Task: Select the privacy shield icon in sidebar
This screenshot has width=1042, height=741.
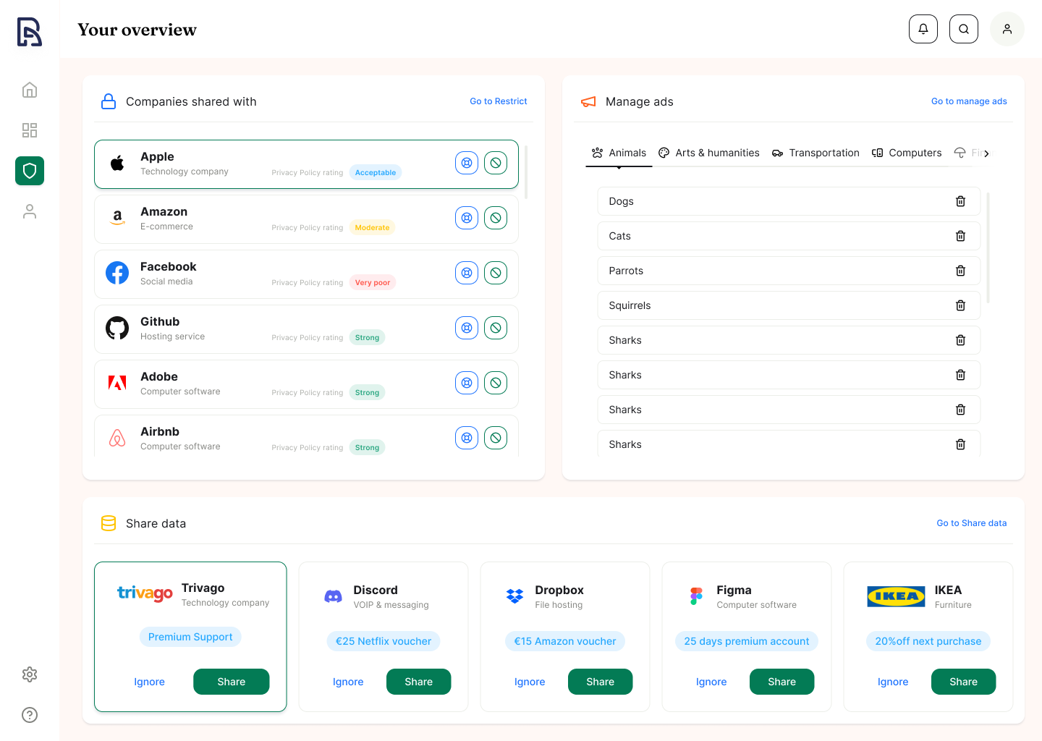Action: point(30,171)
